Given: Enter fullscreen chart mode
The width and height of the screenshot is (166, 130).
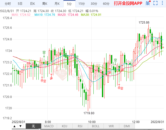Looking at the screenshot, I should (x=155, y=4).
